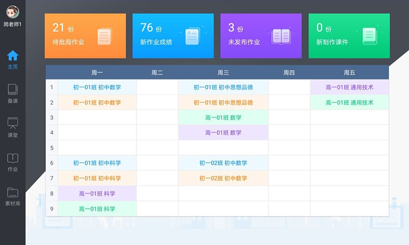Click the teacher avatar profile picture
Image resolution: width=409 pixels, height=245 pixels.
click(13, 12)
